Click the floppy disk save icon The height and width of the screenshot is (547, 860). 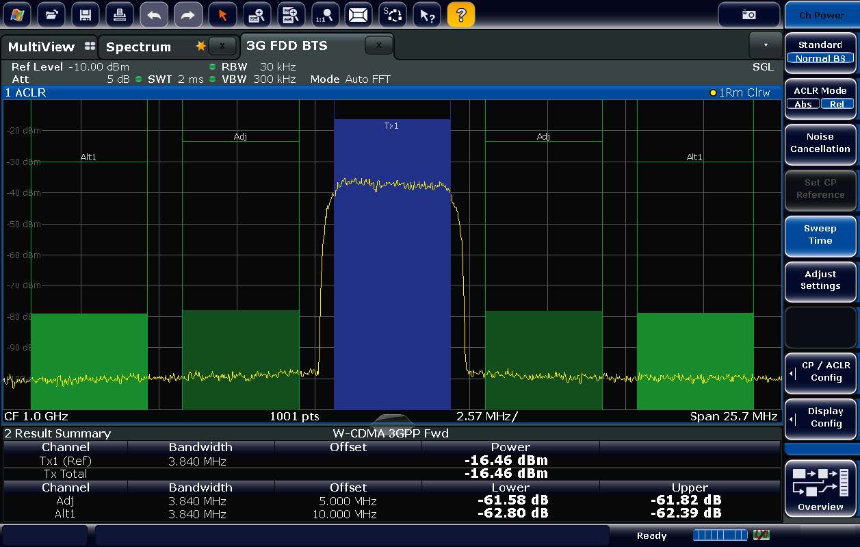click(85, 14)
